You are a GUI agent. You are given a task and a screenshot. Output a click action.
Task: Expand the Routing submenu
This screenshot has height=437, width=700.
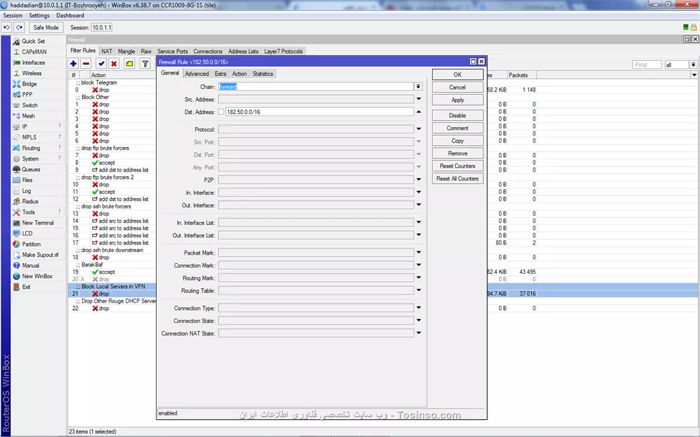pyautogui.click(x=38, y=148)
